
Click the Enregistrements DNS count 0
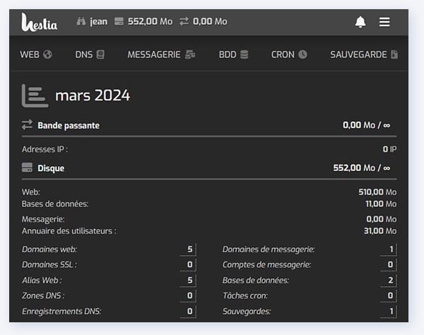pos(190,311)
